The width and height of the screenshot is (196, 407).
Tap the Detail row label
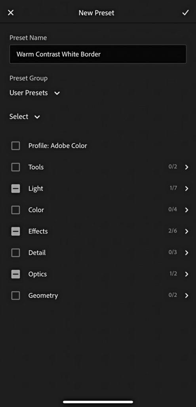click(x=37, y=253)
